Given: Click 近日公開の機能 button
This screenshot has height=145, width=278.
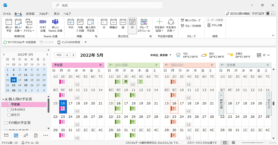Looking at the screenshot, I should [238, 14].
